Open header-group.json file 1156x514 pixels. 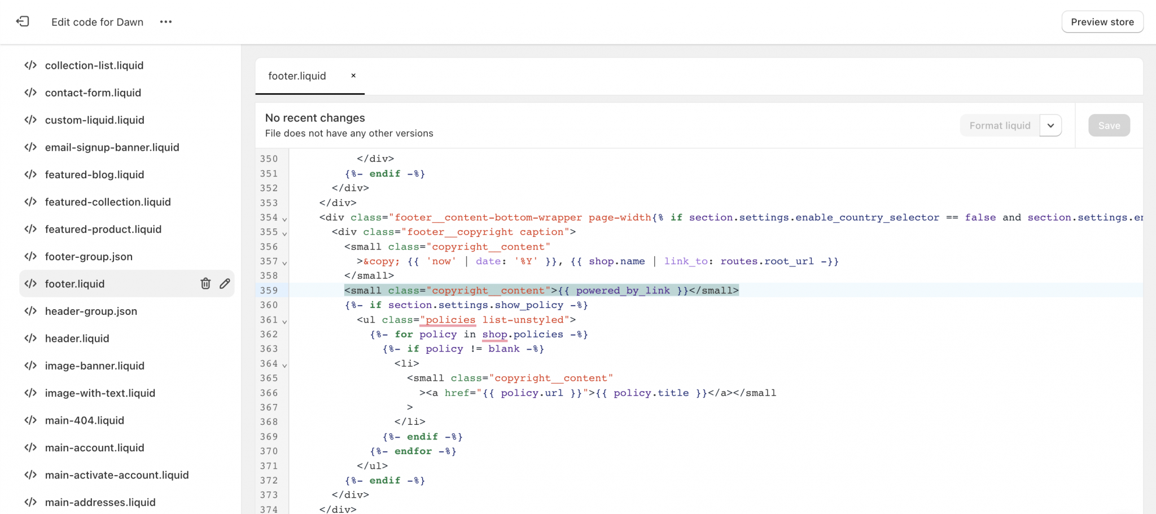[91, 311]
